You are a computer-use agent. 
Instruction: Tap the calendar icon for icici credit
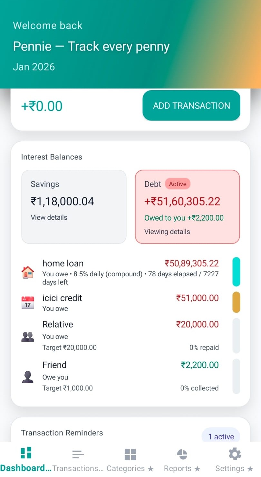[27, 303]
